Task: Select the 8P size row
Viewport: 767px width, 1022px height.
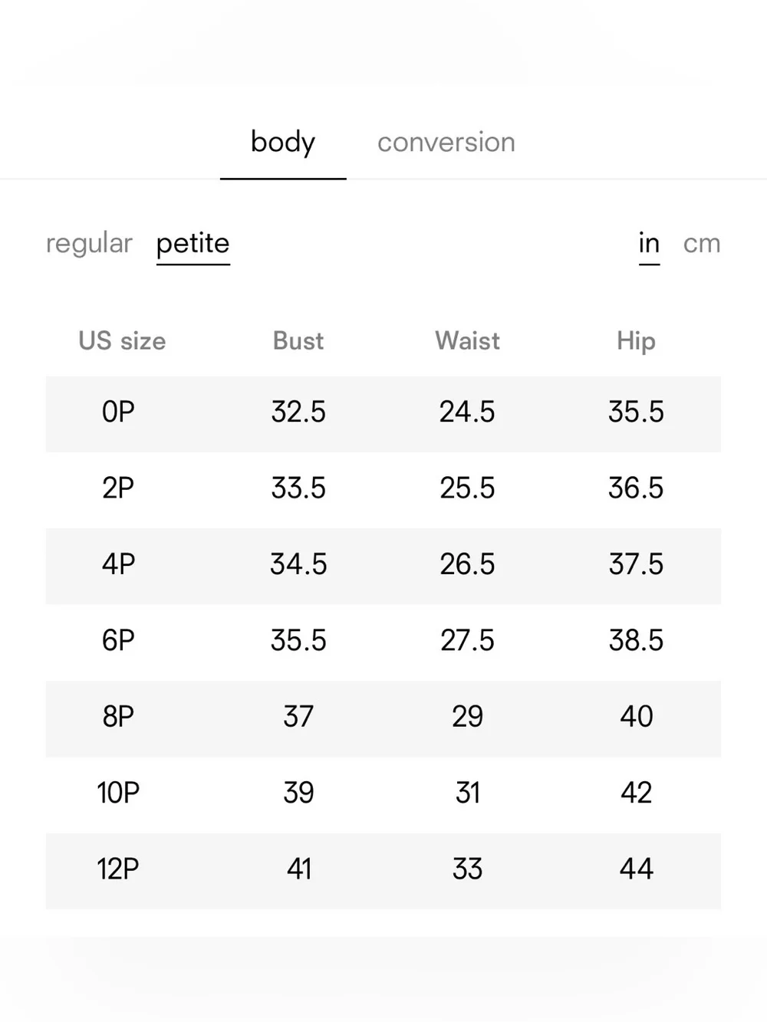Action: 383,718
